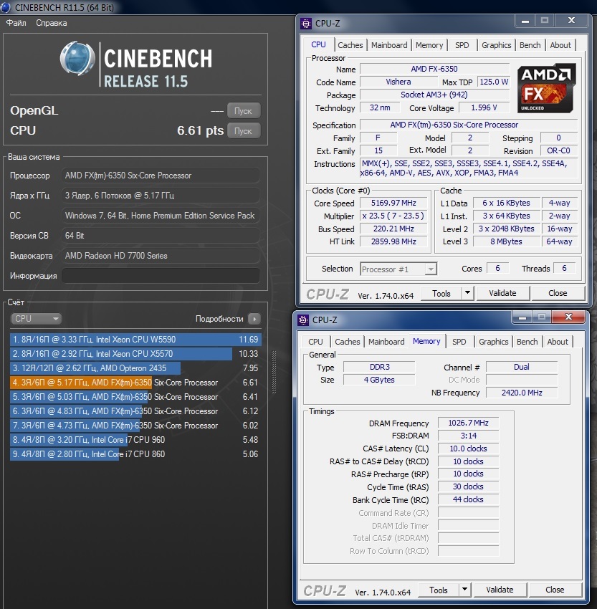Image resolution: width=597 pixels, height=609 pixels.
Task: Minimize the lower CPU-Z window
Action: (522, 317)
